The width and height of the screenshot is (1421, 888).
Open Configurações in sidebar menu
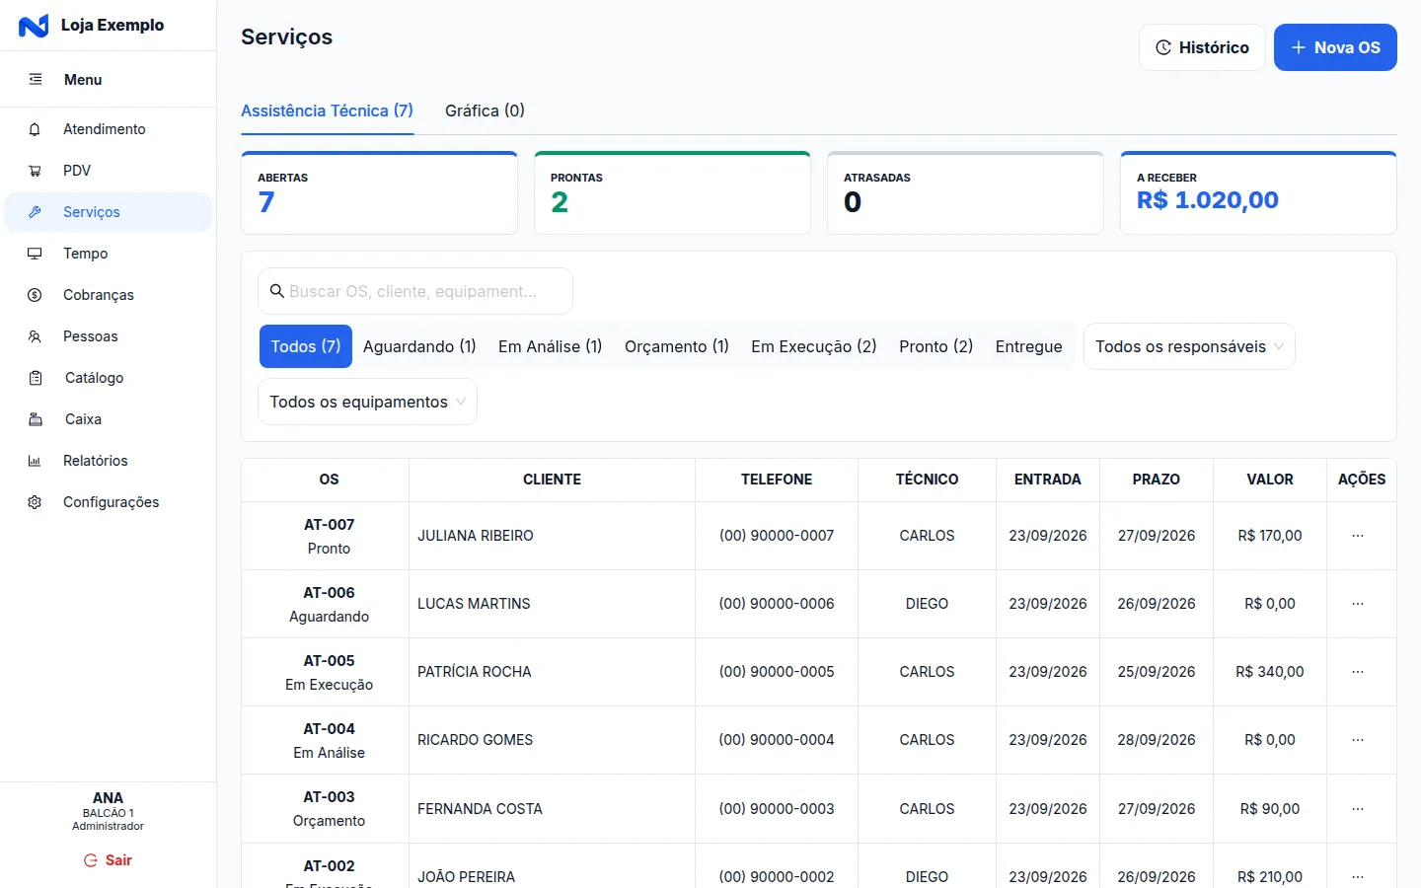click(109, 502)
